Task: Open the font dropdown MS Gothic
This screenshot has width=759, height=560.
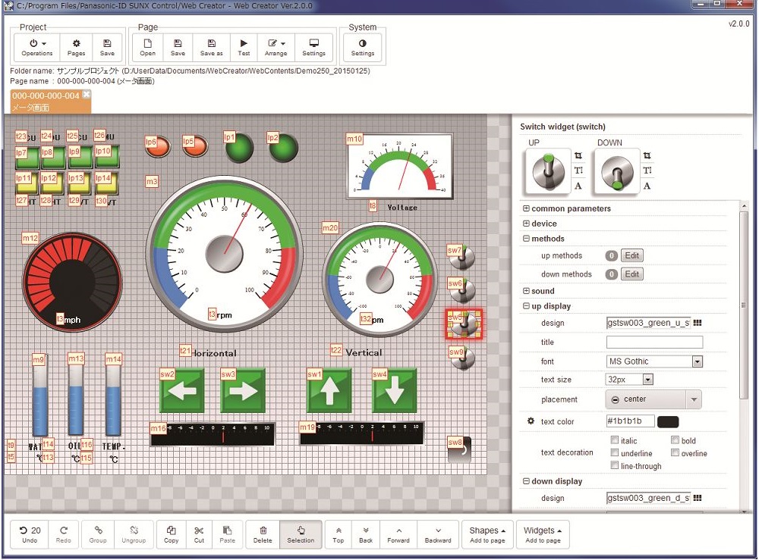Action: point(654,361)
